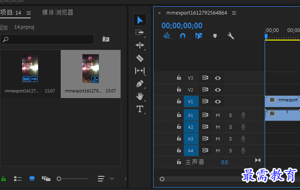Adjust the thumbnail zoom slider
Image resolution: width=300 pixels, height=190 pixels.
point(59,179)
